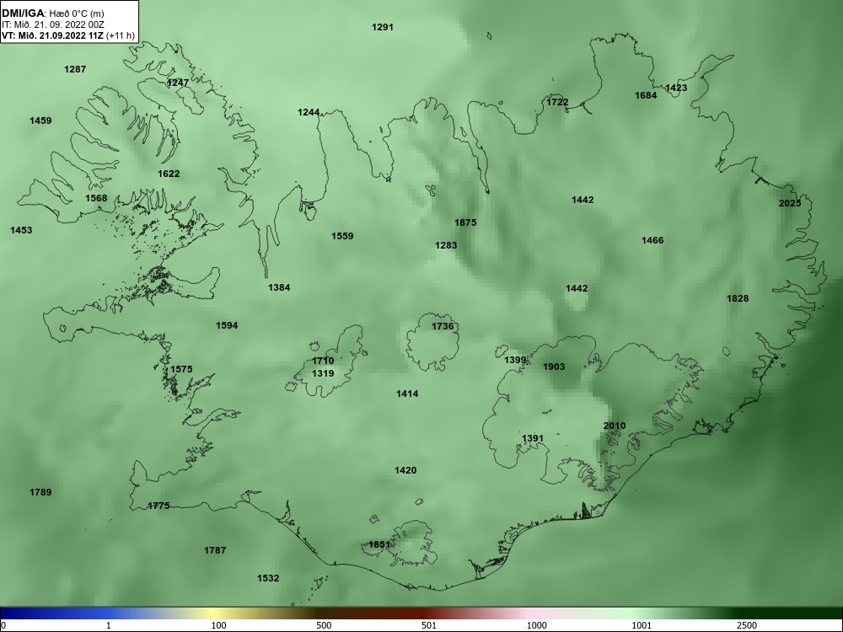Click the 1384 height value
843x632 pixels.
(x=279, y=287)
